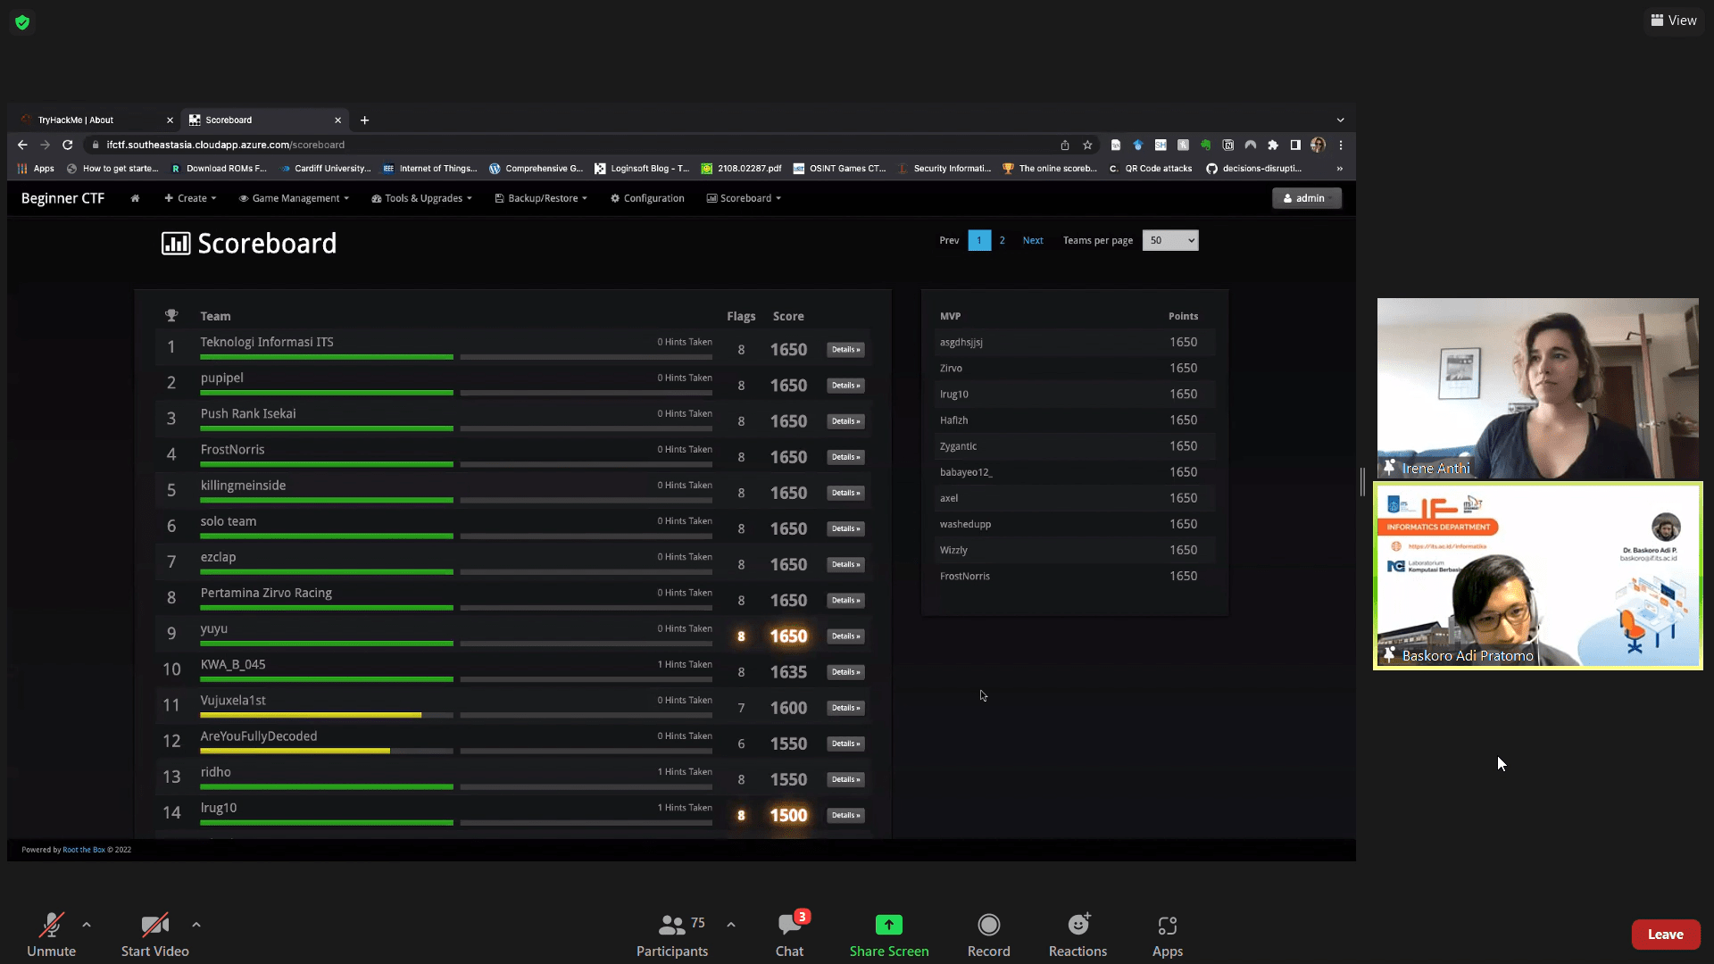
Task: Expand the audio options arrow beside Unmute
Action: point(87,925)
